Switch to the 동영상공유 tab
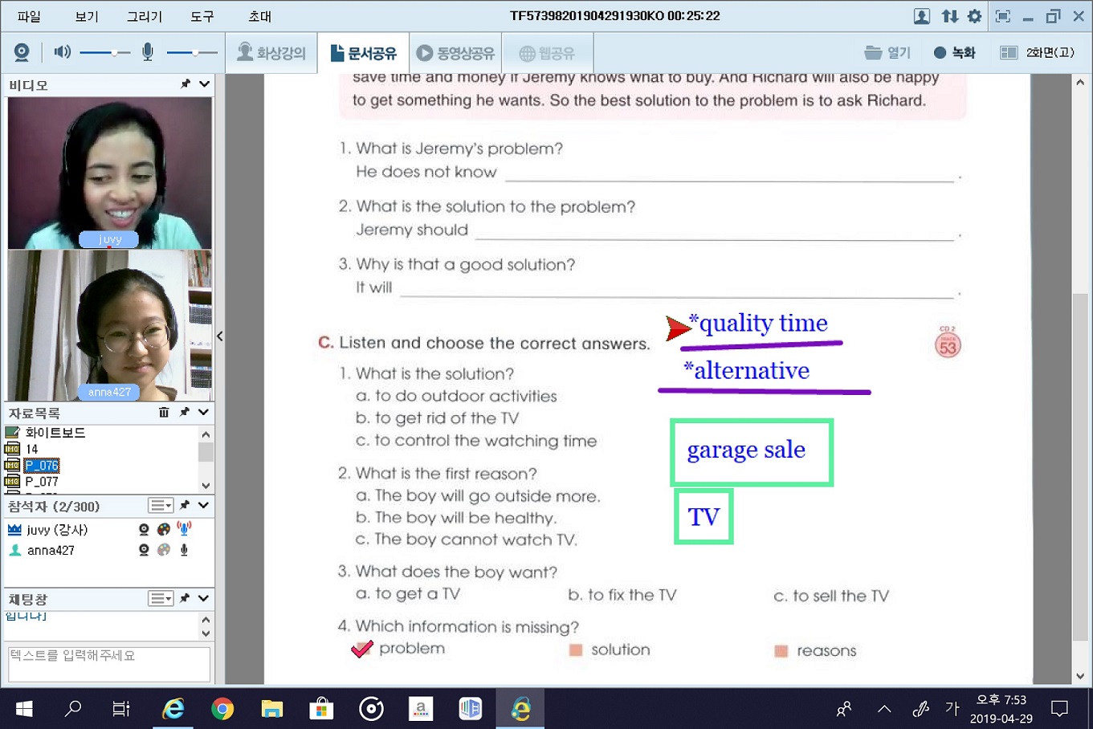1093x729 pixels. [x=455, y=53]
